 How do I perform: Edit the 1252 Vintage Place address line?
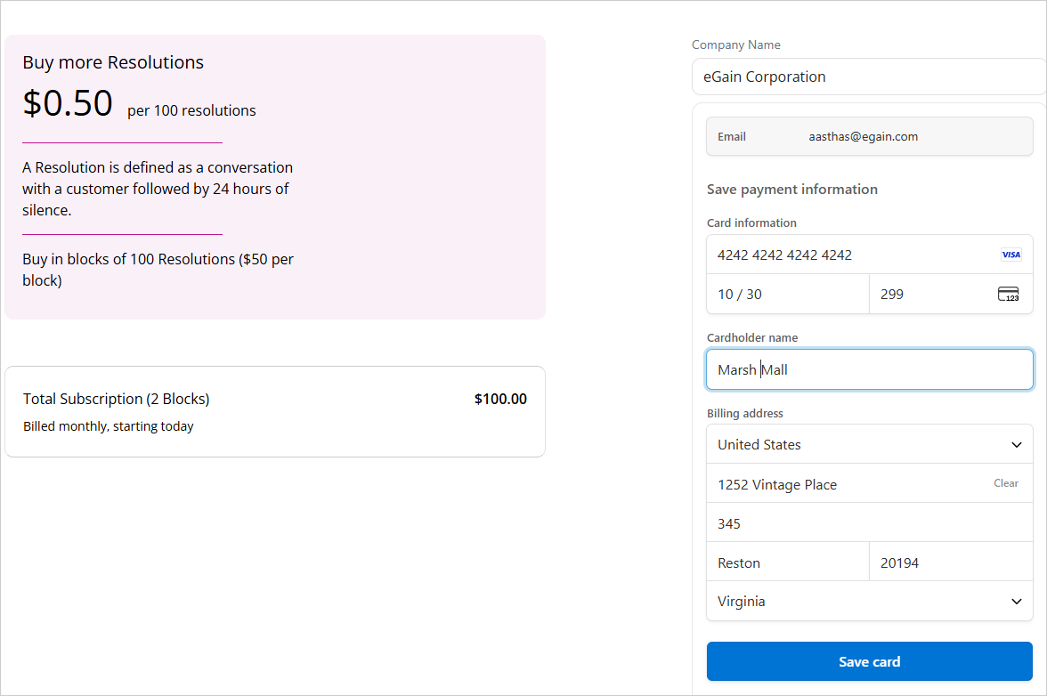846,485
